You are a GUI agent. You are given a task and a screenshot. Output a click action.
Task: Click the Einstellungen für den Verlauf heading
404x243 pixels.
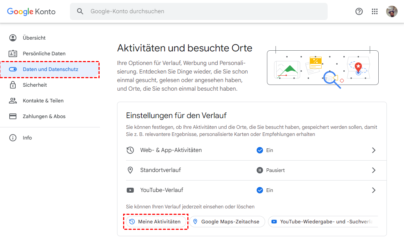[x=176, y=116]
